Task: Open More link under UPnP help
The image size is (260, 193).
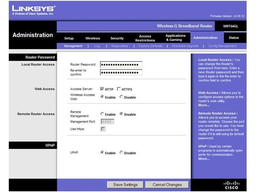Action: 204,159
